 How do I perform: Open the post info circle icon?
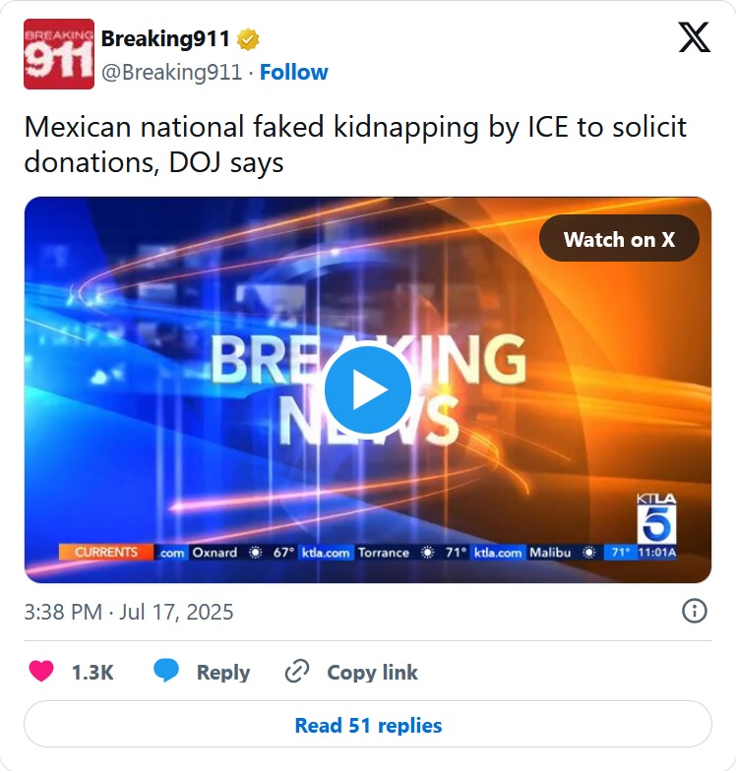point(694,612)
